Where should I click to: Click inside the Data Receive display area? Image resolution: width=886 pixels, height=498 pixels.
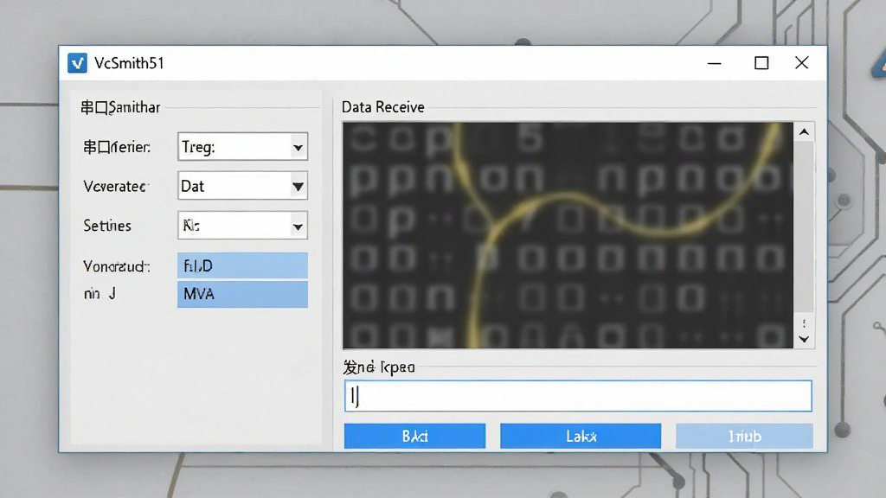[x=568, y=235]
